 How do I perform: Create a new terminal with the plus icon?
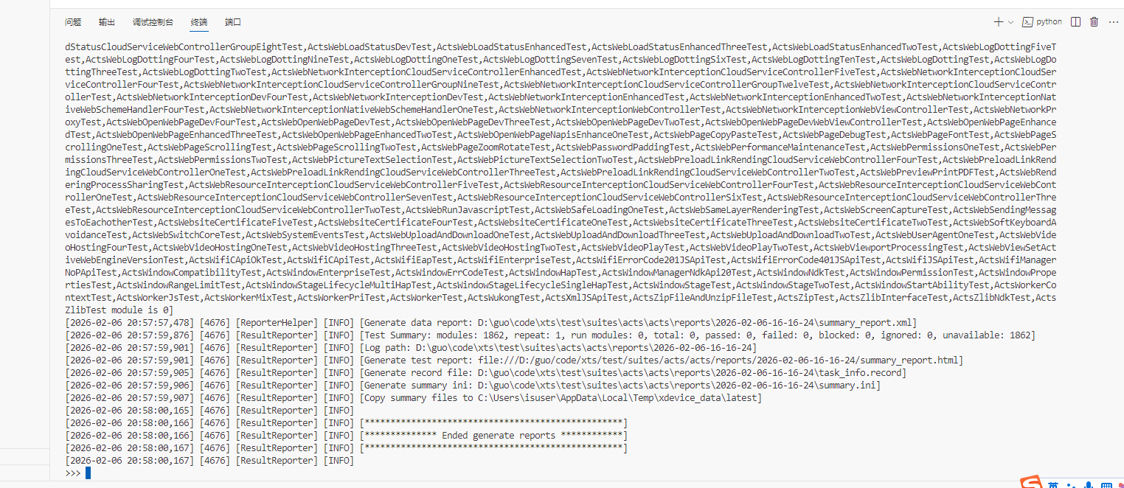pos(999,22)
